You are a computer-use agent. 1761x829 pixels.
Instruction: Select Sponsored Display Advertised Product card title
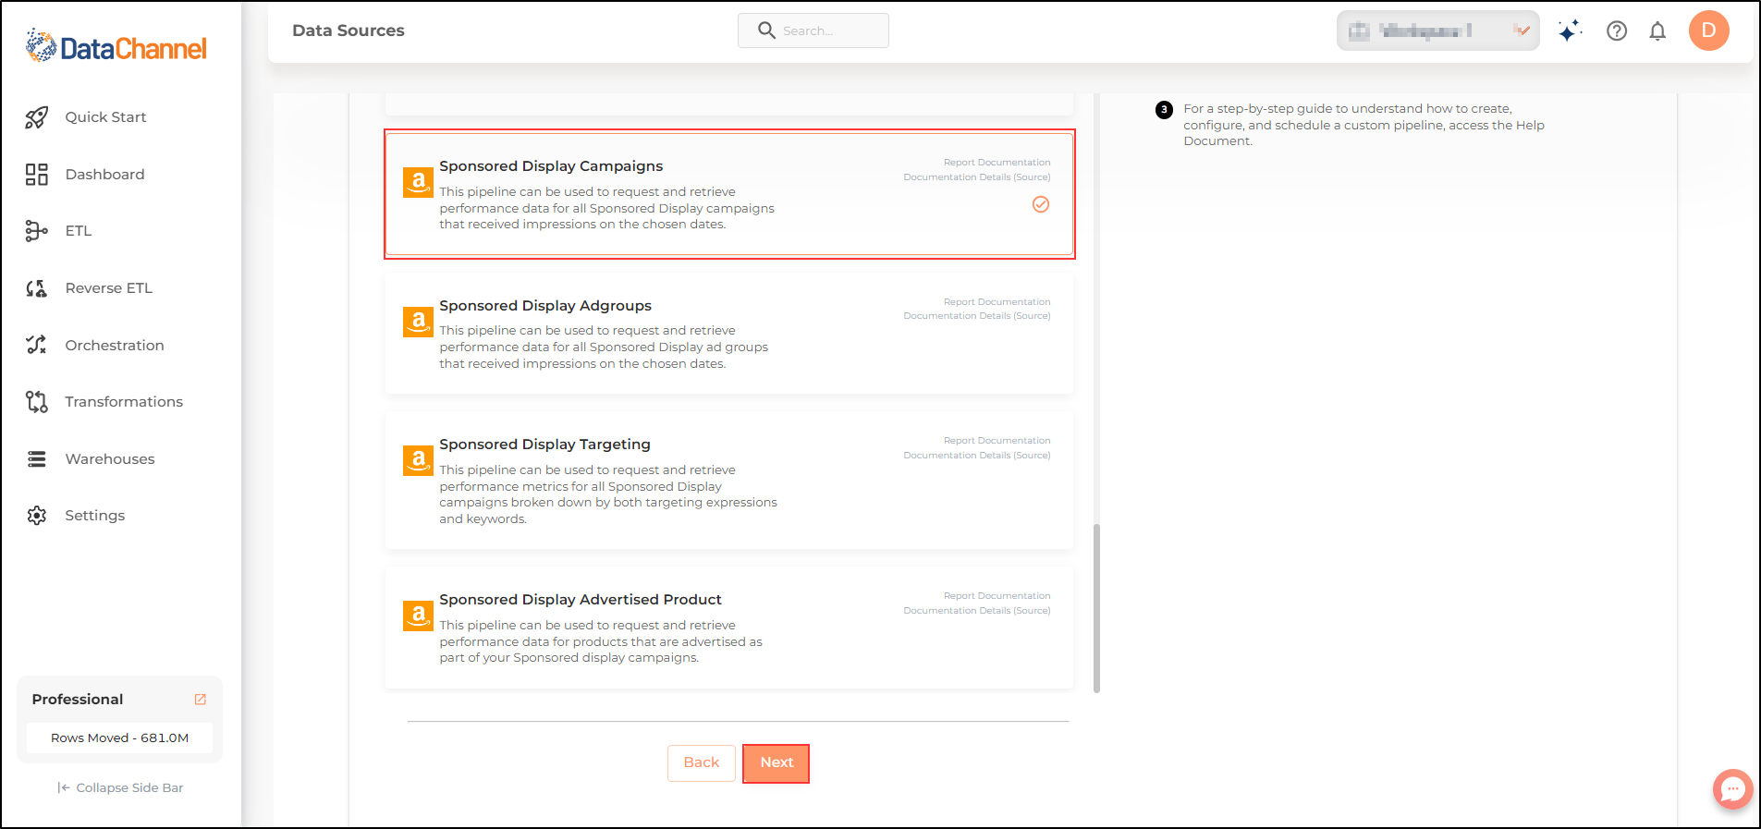[581, 600]
